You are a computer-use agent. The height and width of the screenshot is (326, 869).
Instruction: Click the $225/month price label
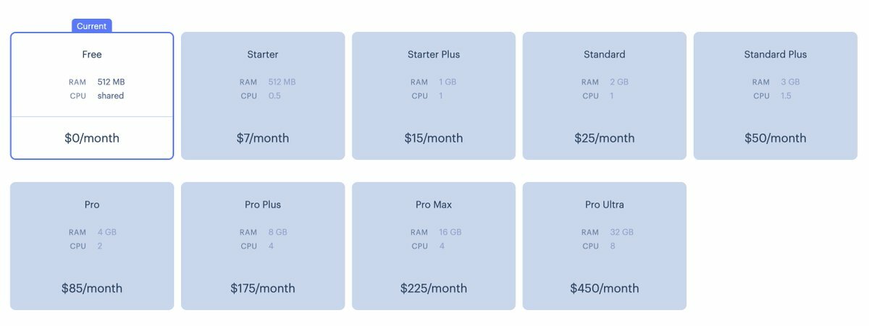[x=434, y=288]
